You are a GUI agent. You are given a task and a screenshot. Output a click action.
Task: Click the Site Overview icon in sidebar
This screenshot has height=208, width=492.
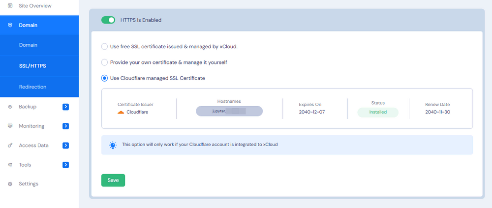click(x=10, y=5)
